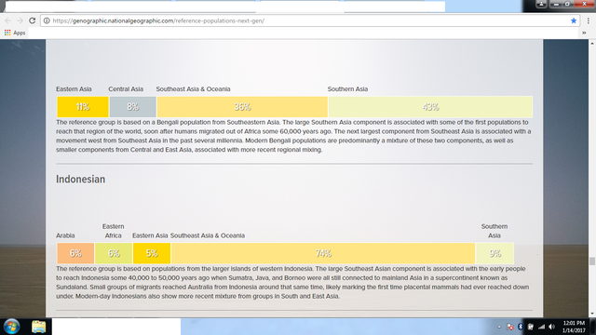Select the Indonesian 5% Eastern Asia segment
Image resolution: width=596 pixels, height=335 pixels.
[152, 253]
